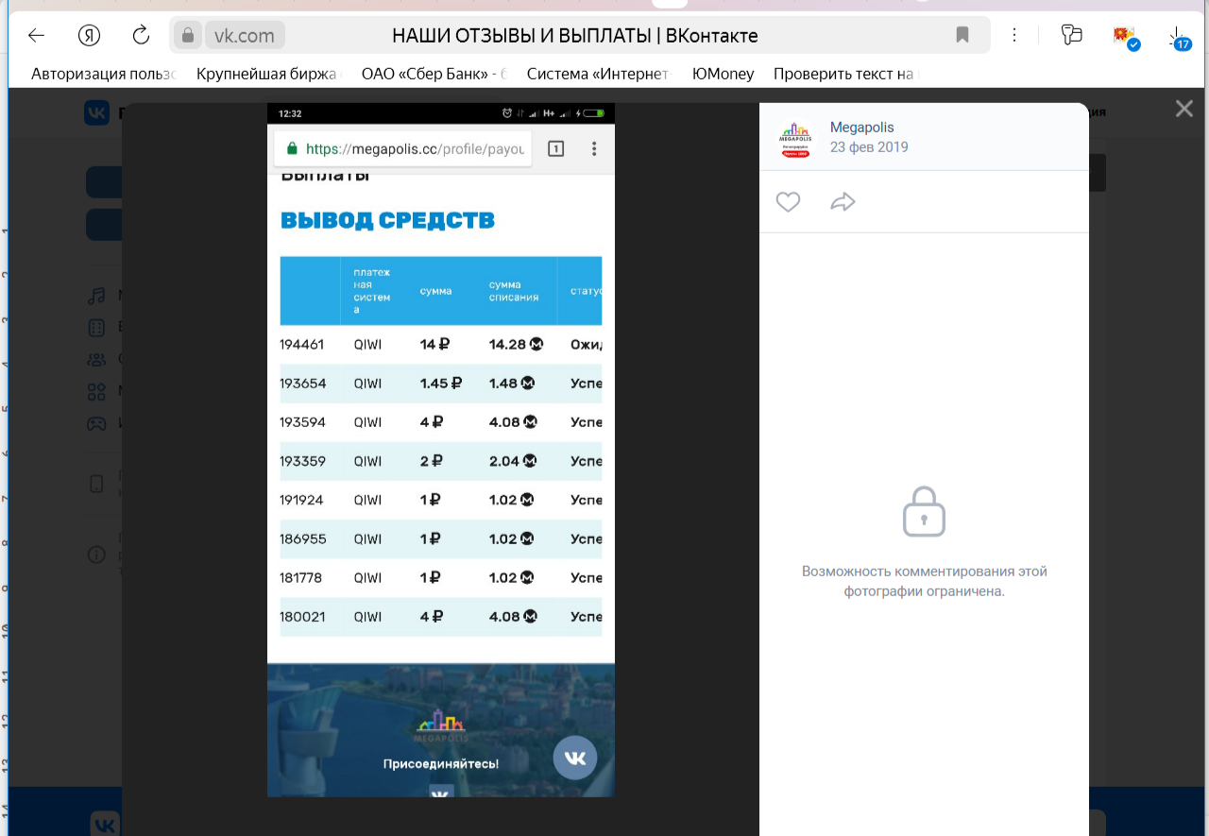Open the Music icon in VK sidebar
This screenshot has height=836, width=1209.
pyautogui.click(x=96, y=296)
